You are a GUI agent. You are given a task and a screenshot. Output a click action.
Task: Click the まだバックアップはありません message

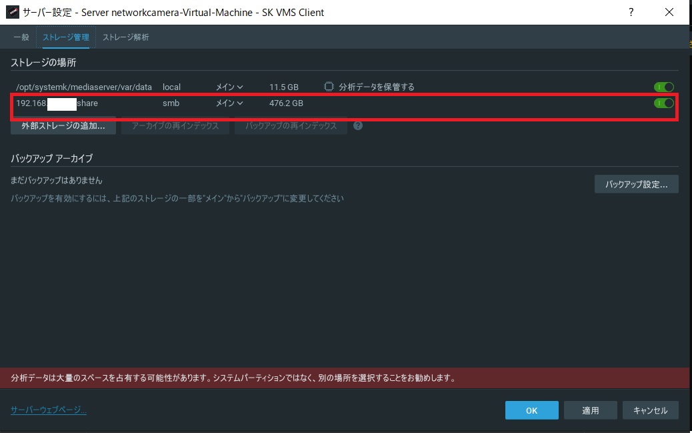tap(57, 180)
